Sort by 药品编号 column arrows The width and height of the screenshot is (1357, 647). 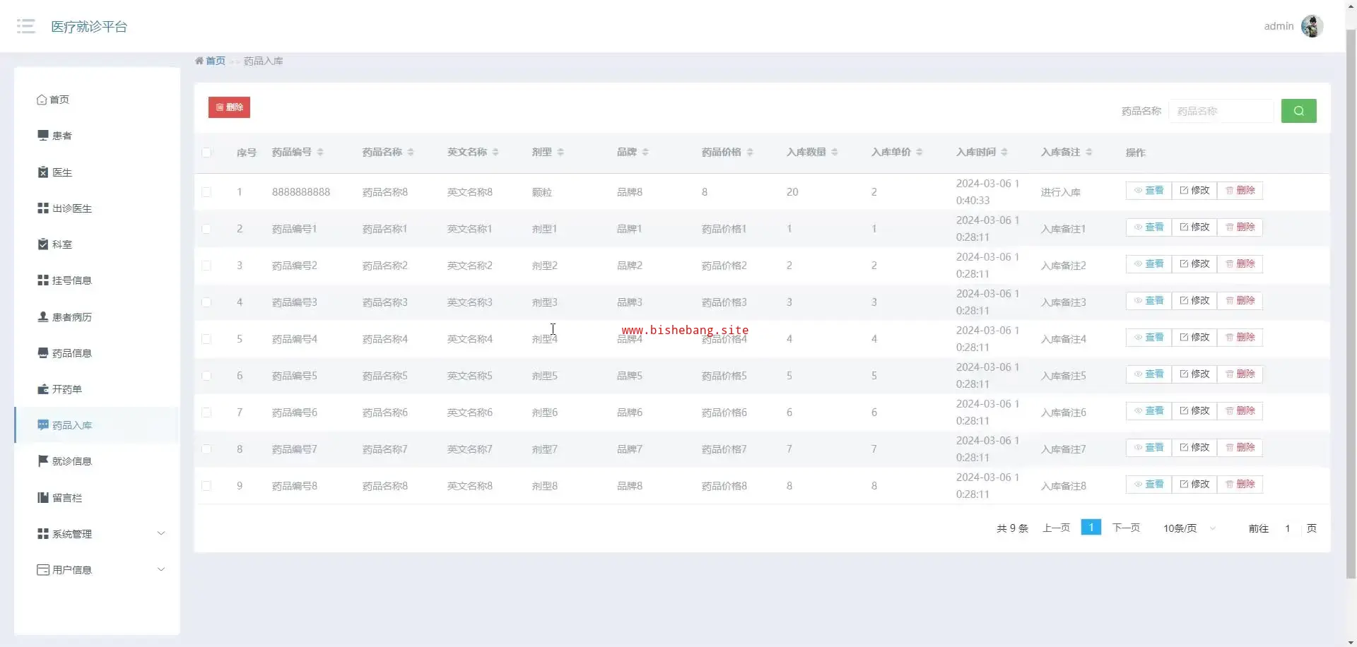[x=320, y=153]
